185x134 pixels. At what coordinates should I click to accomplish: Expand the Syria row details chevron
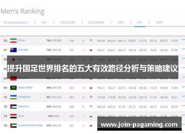pos(183,115)
